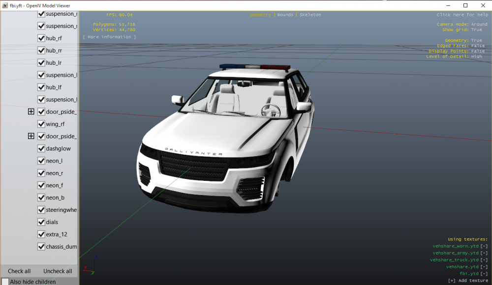
Task: Remove vehshare_worn.ytd texture with its [-] button
Action: pos(484,246)
